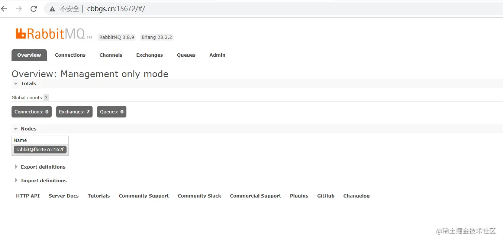Click the RabbitMQ 3.8.9 version badge
The width and height of the screenshot is (503, 242).
coord(117,37)
